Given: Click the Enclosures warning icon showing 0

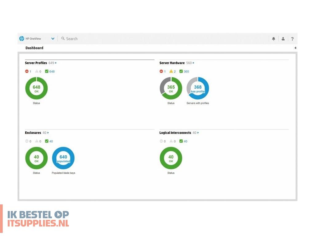Looking at the screenshot, I should [x=37, y=141].
